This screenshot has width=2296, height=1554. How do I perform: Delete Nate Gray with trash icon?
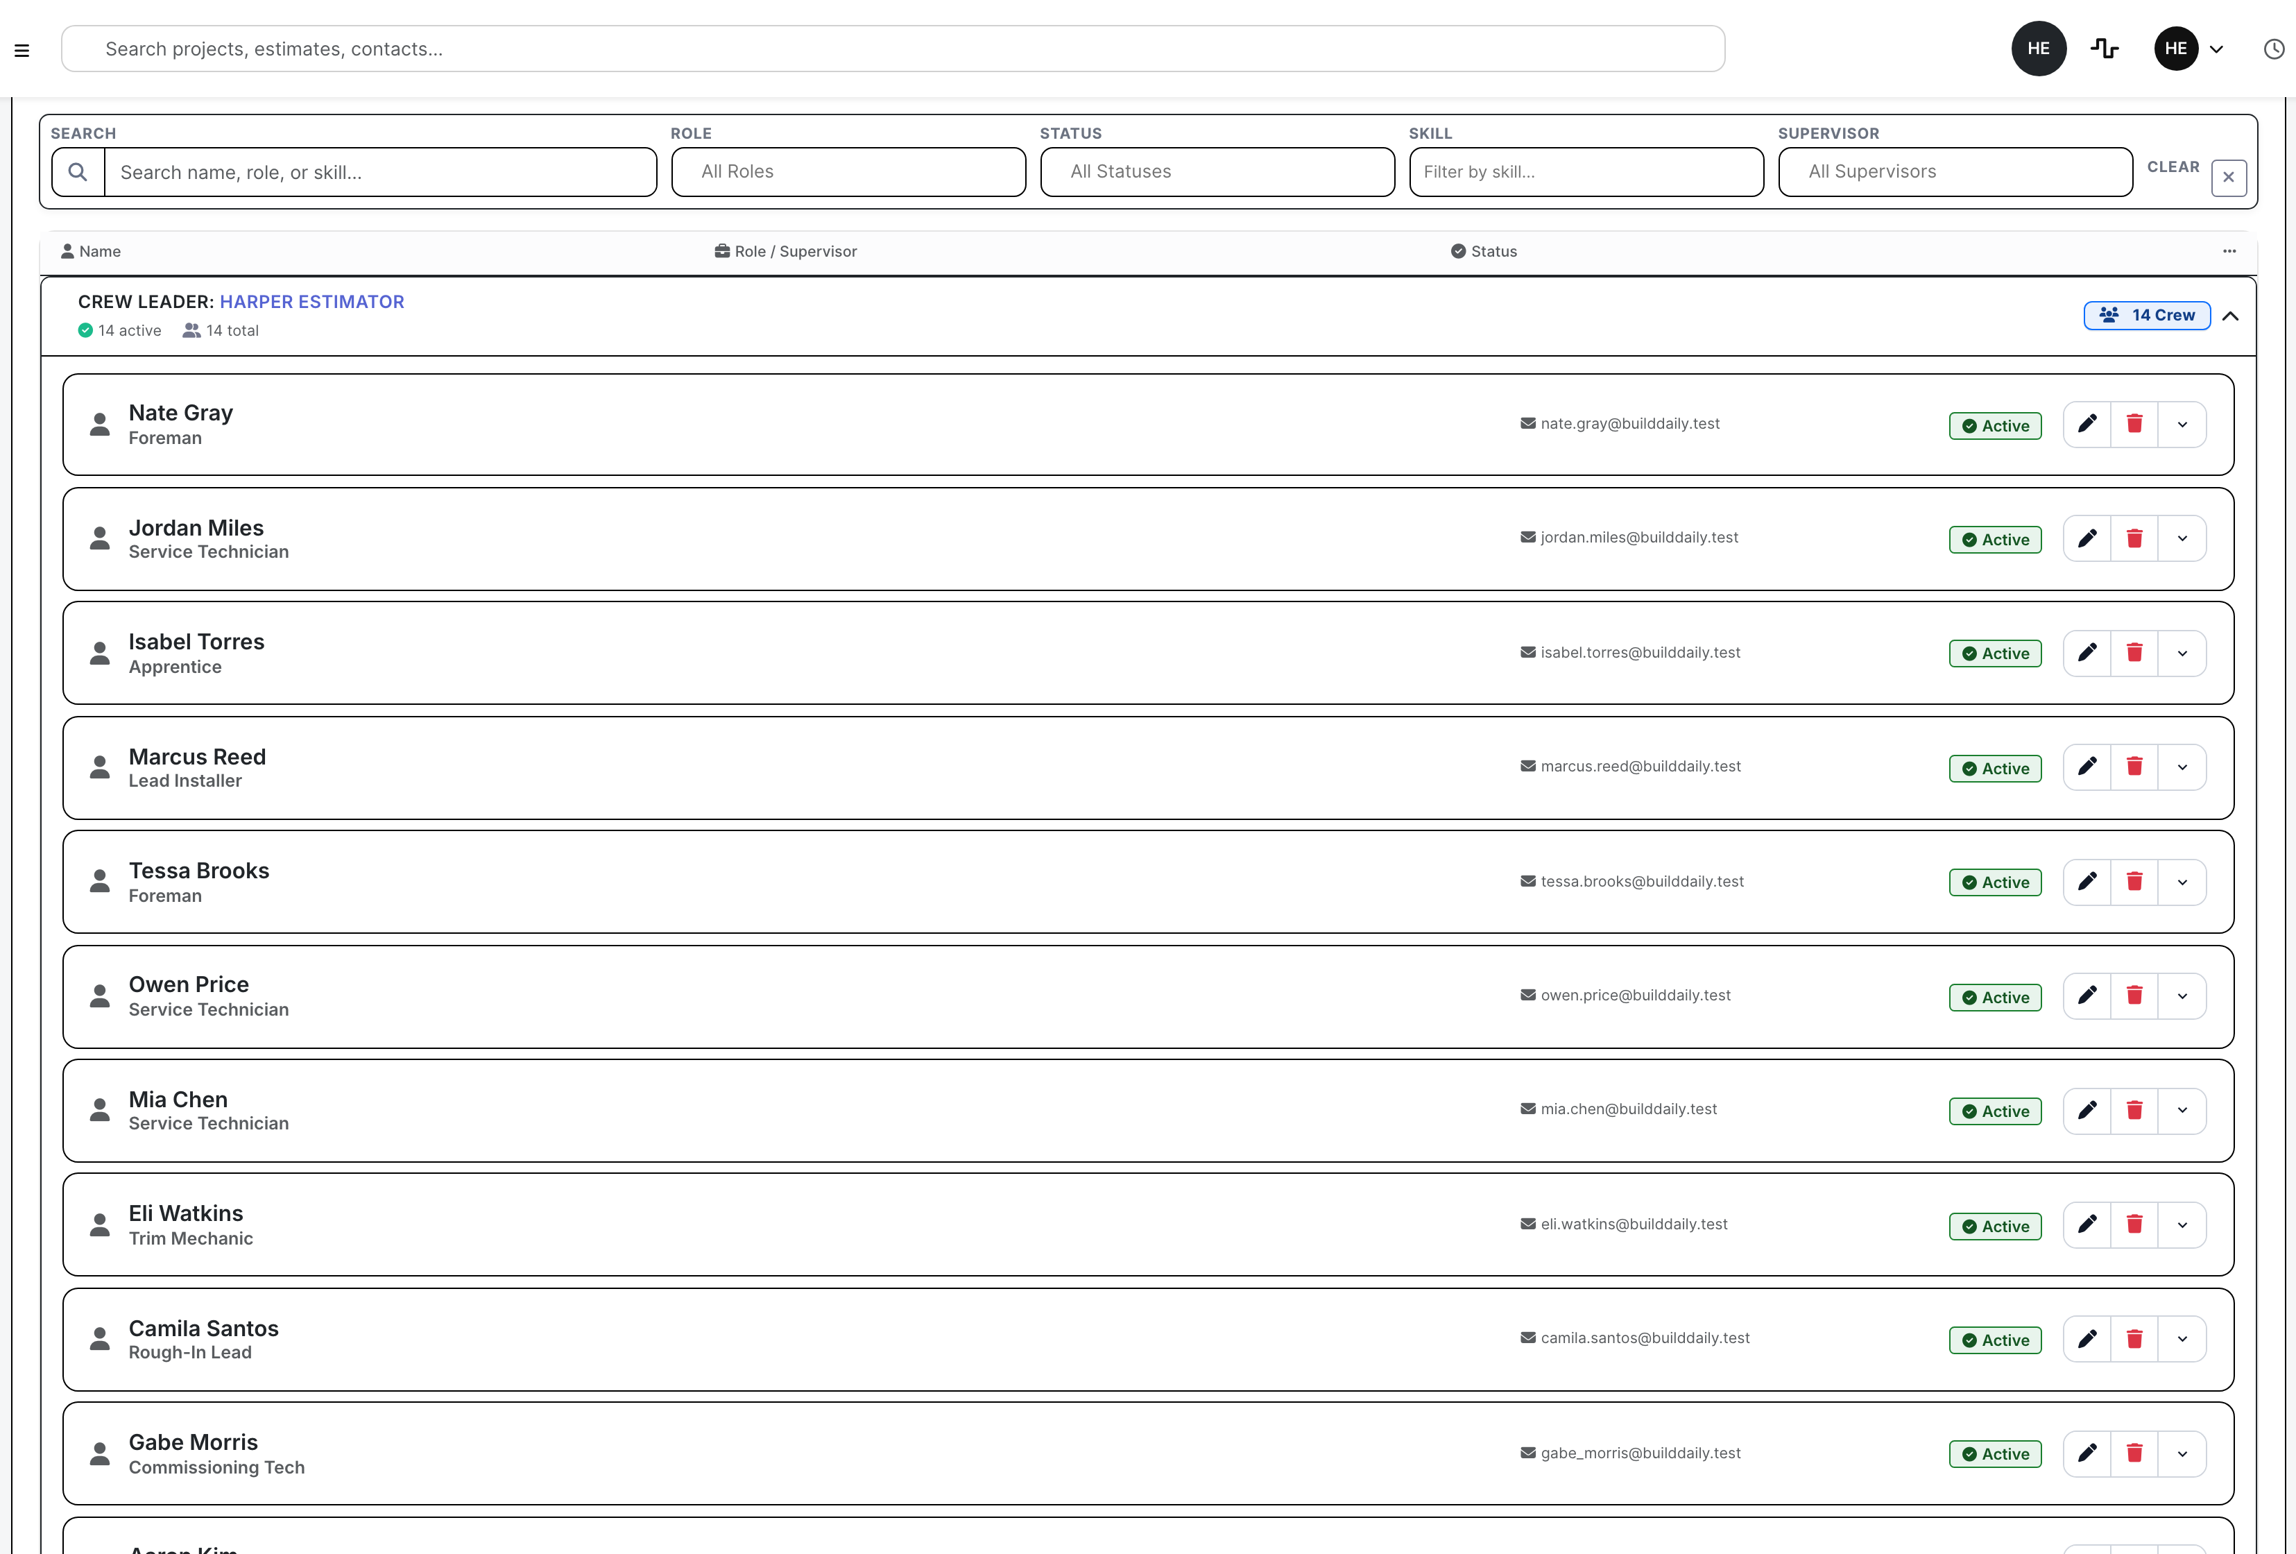click(2134, 425)
